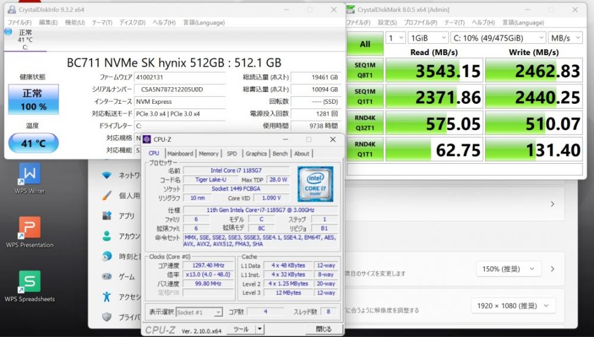Screen dimensions: 594x337
Task: Run the RND4K Q32T1 test
Action: (x=365, y=123)
